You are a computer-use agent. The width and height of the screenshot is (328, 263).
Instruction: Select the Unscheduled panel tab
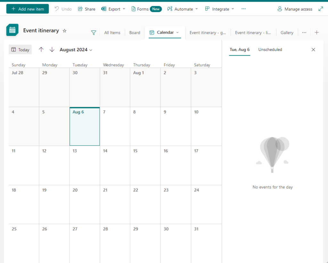[x=270, y=50]
